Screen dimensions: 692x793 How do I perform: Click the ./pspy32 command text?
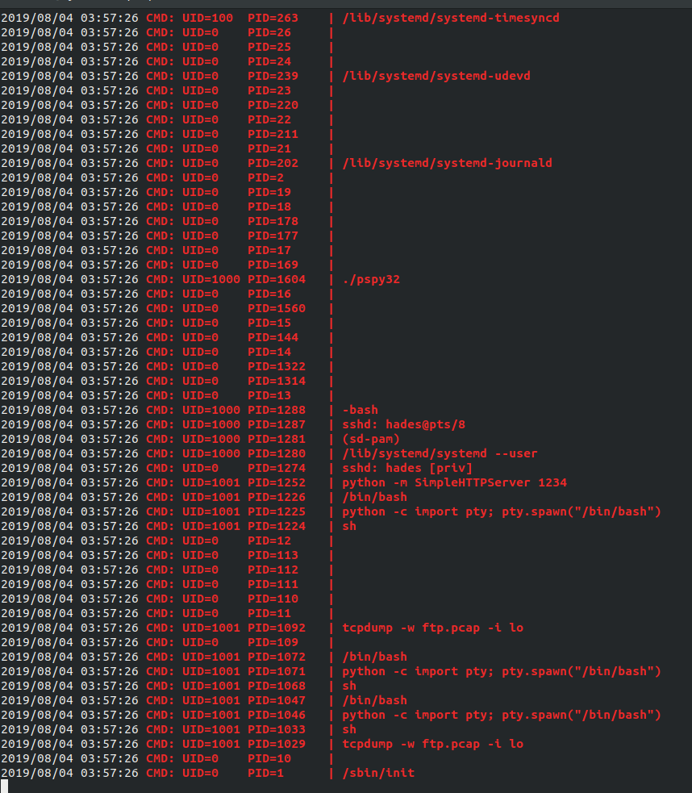pos(371,279)
